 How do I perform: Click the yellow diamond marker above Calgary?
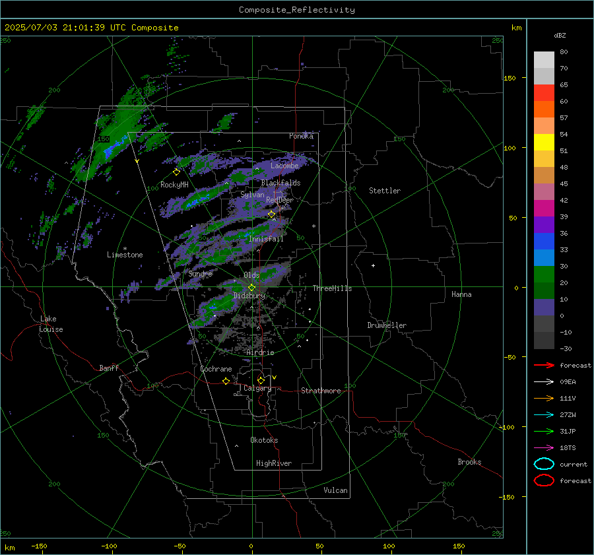261,380
